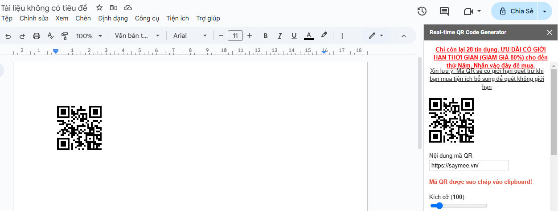Open the Arial font dropdown

point(190,36)
